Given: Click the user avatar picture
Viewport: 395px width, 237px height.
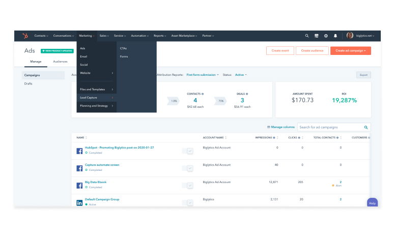Looking at the screenshot, I should 350,36.
